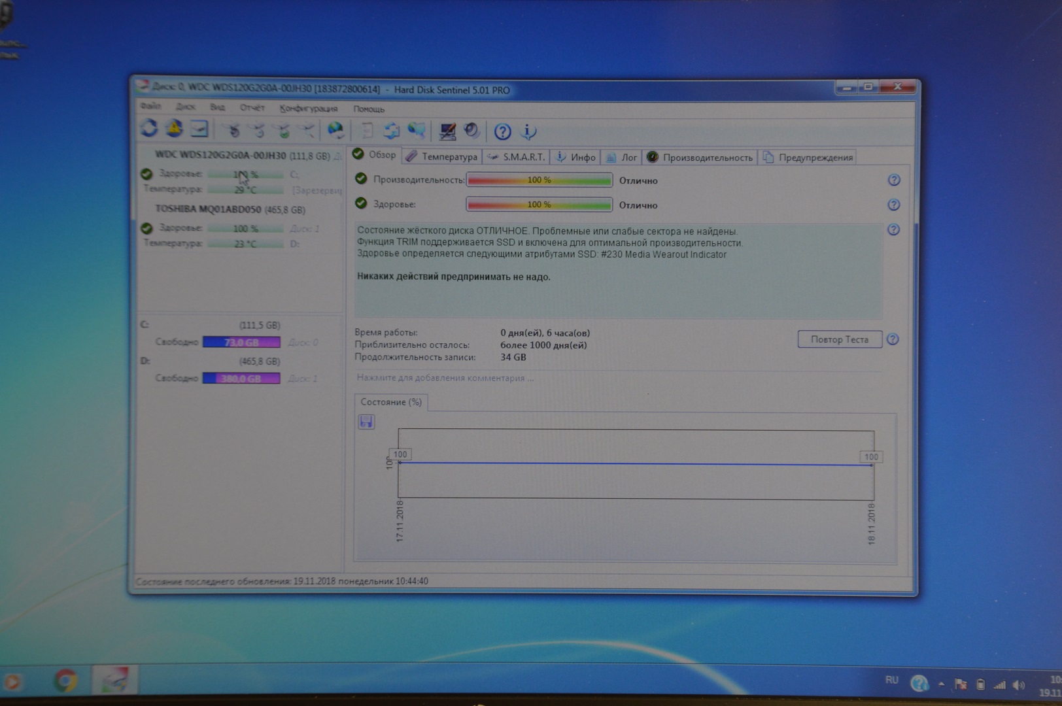The width and height of the screenshot is (1062, 706).
Task: Click the help icon next to Здоровье rating
Action: [x=893, y=205]
